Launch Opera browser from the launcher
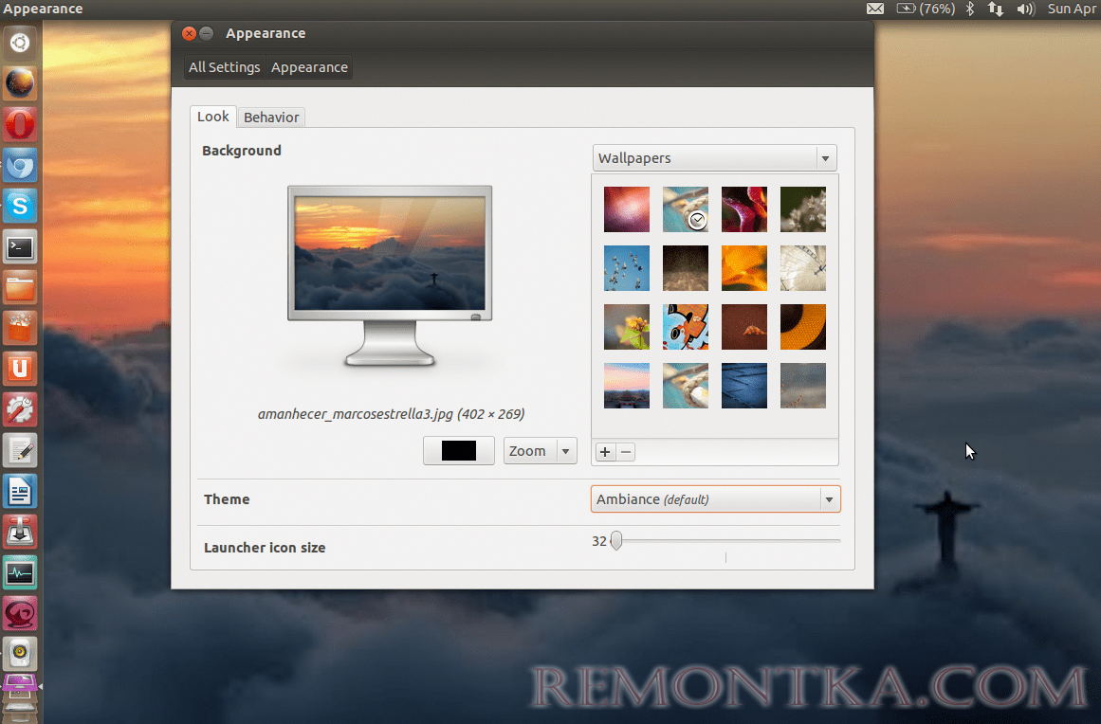The width and height of the screenshot is (1101, 724). (20, 124)
